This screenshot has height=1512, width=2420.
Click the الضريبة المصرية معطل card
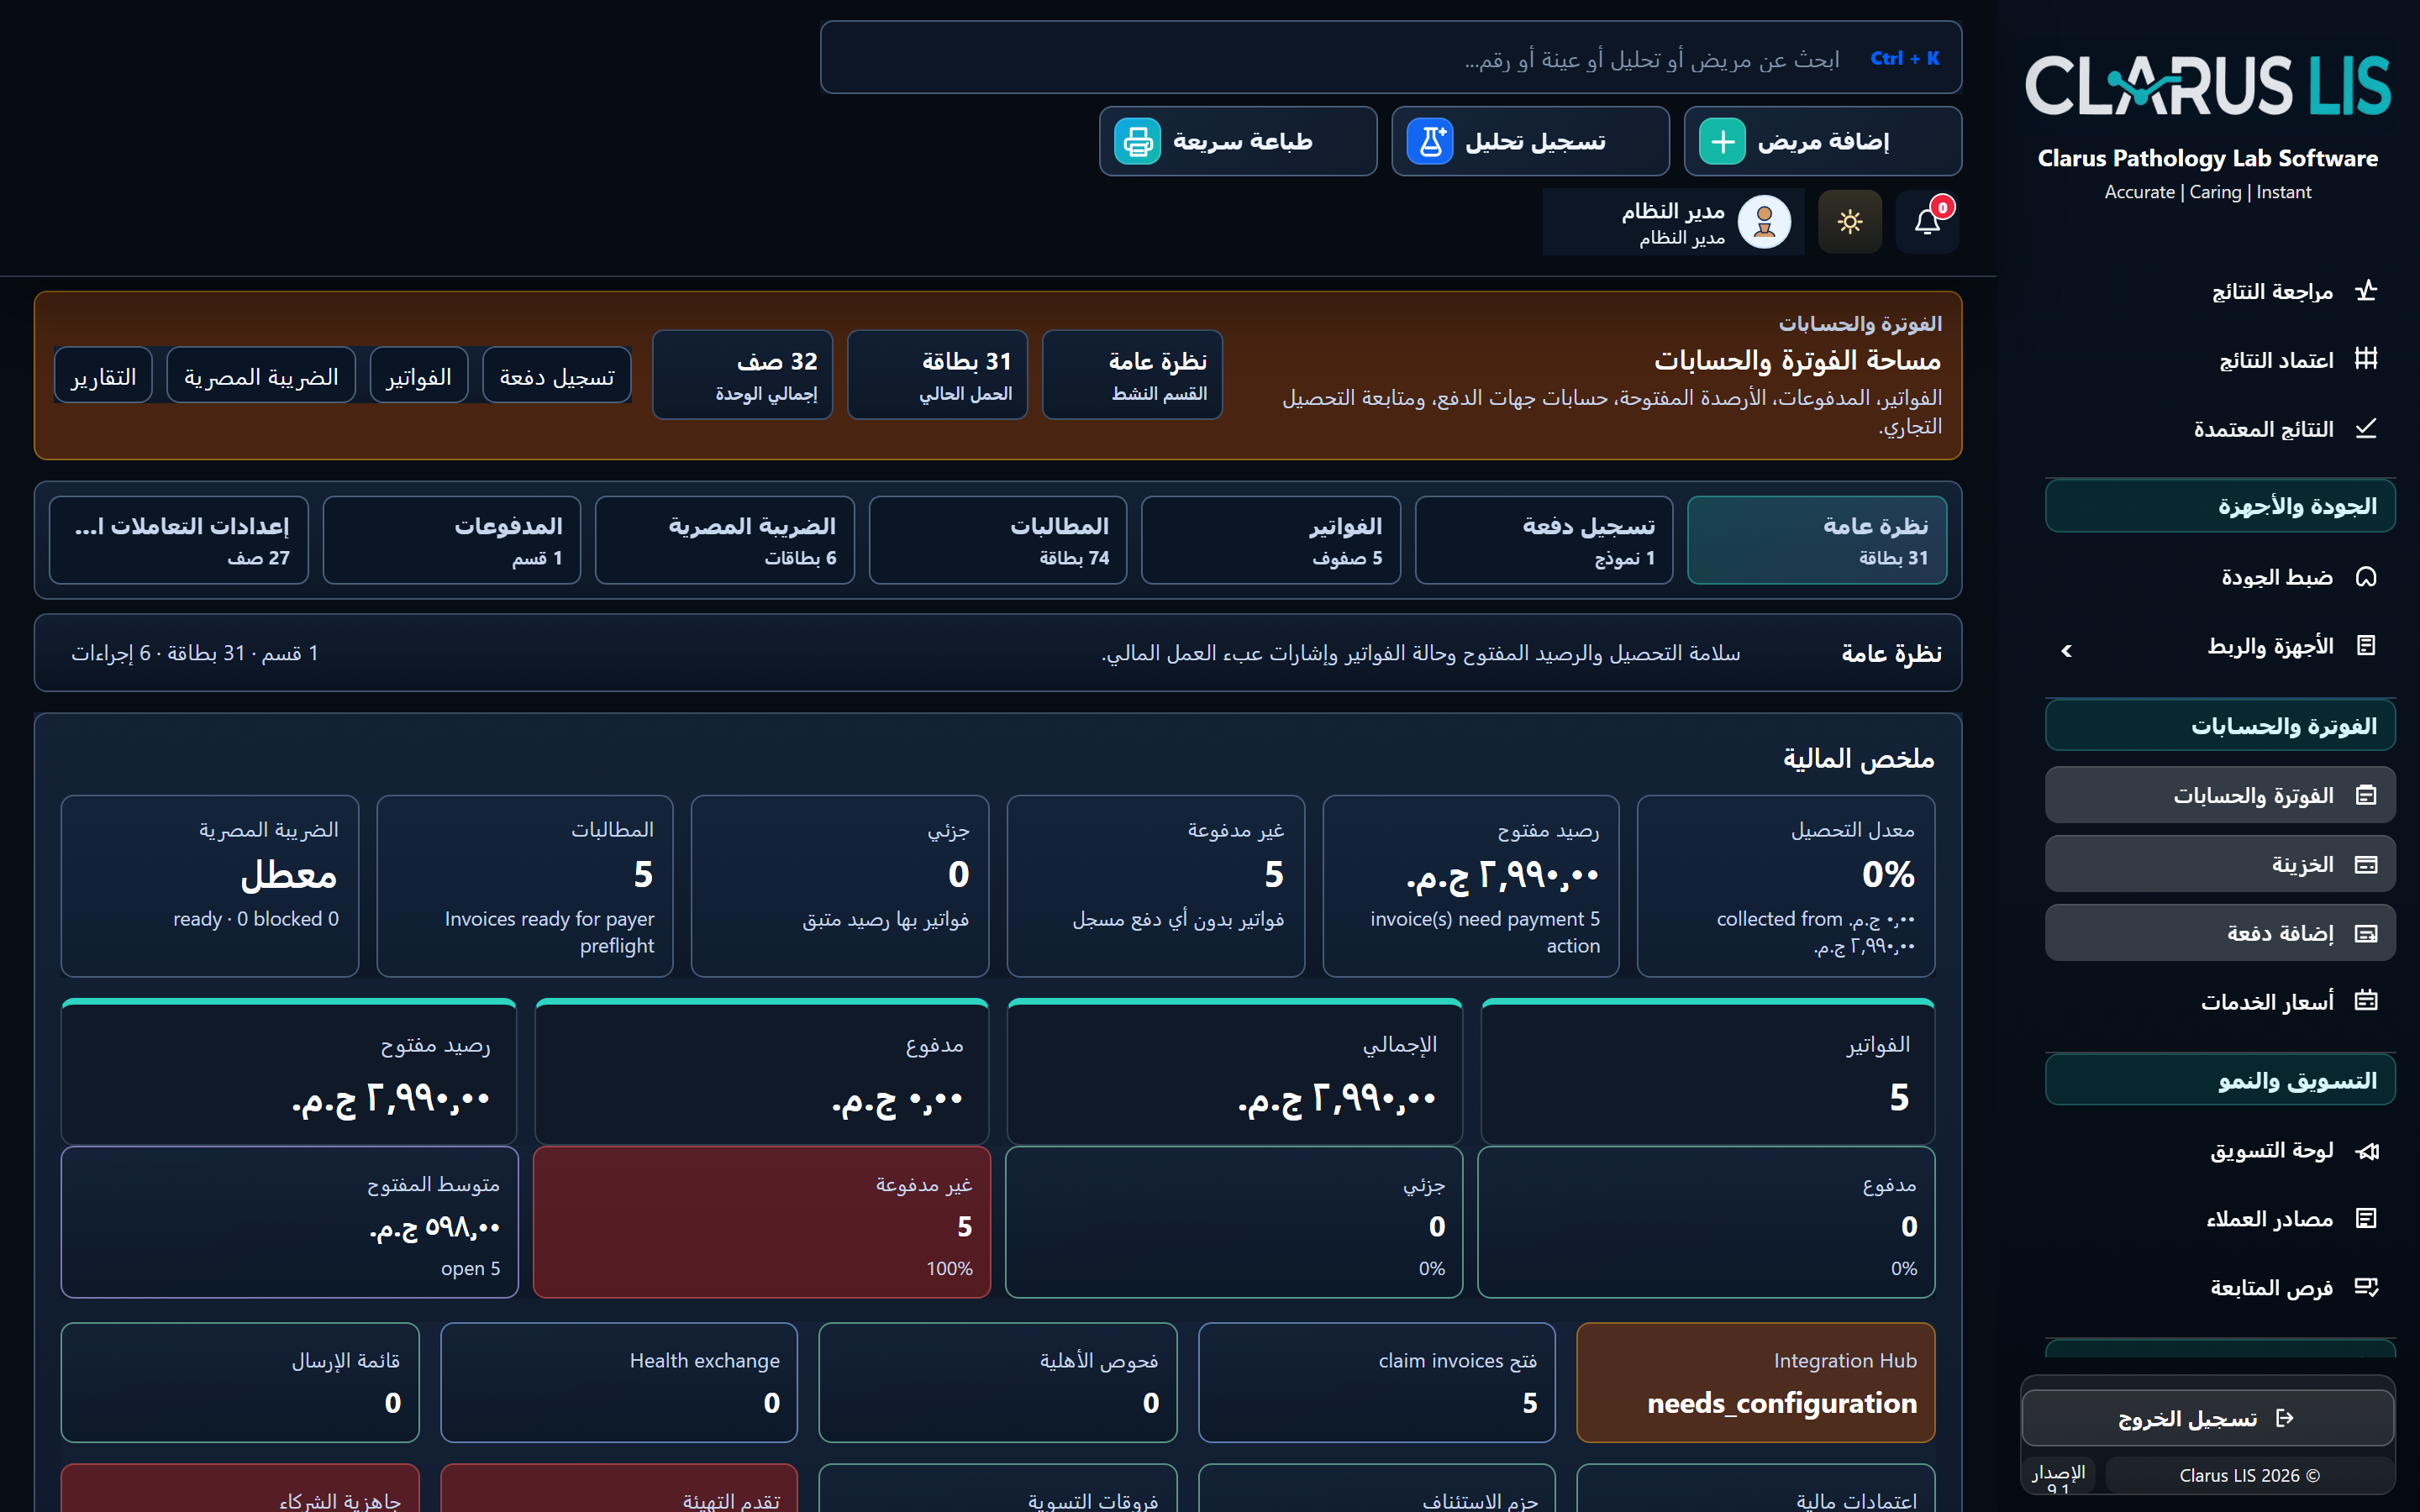coord(210,886)
